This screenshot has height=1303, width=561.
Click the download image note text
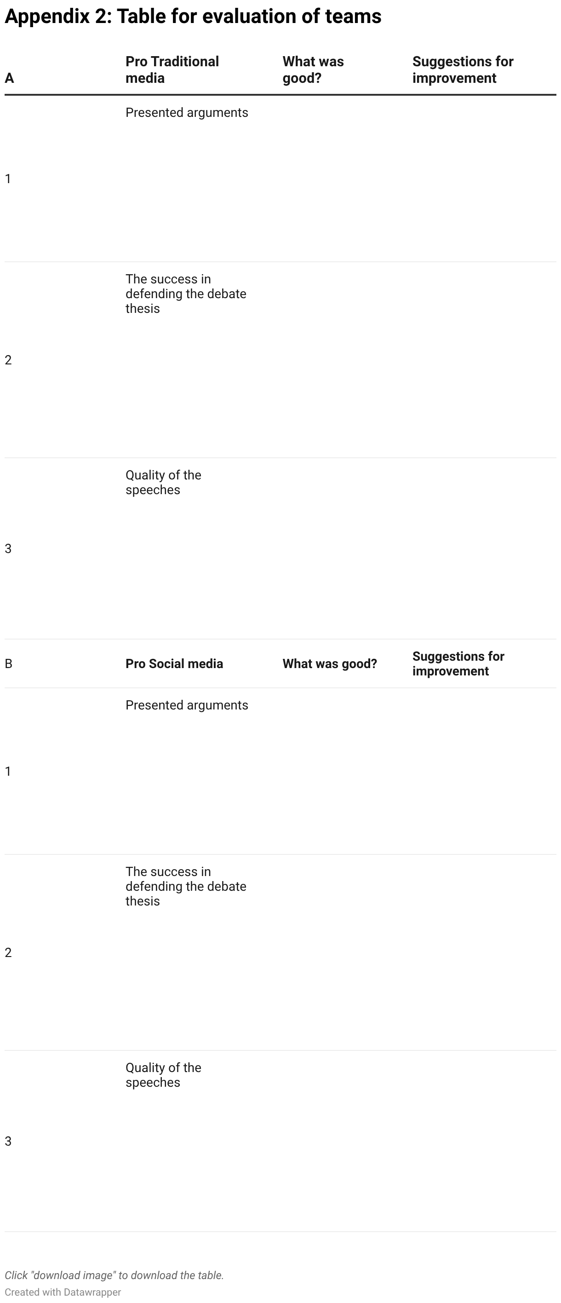114,1275
